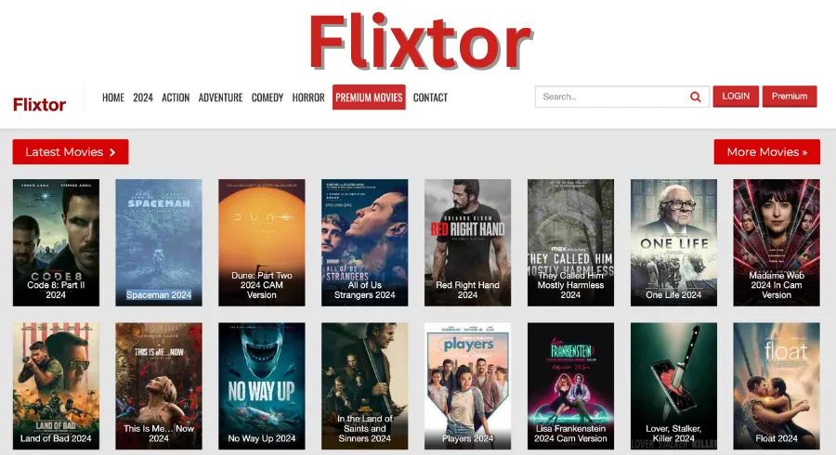Click the Premium button

790,97
